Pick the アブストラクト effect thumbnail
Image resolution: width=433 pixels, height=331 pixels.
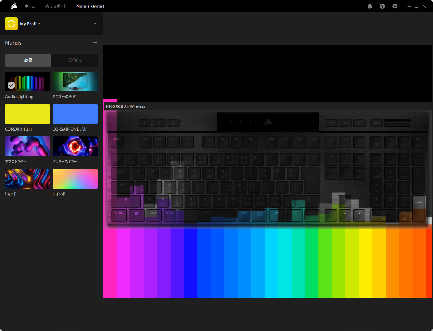28,146
